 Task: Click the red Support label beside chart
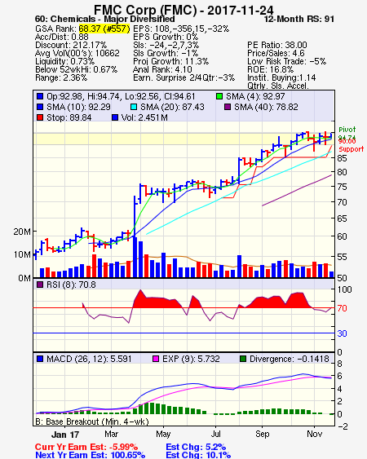[x=352, y=149]
